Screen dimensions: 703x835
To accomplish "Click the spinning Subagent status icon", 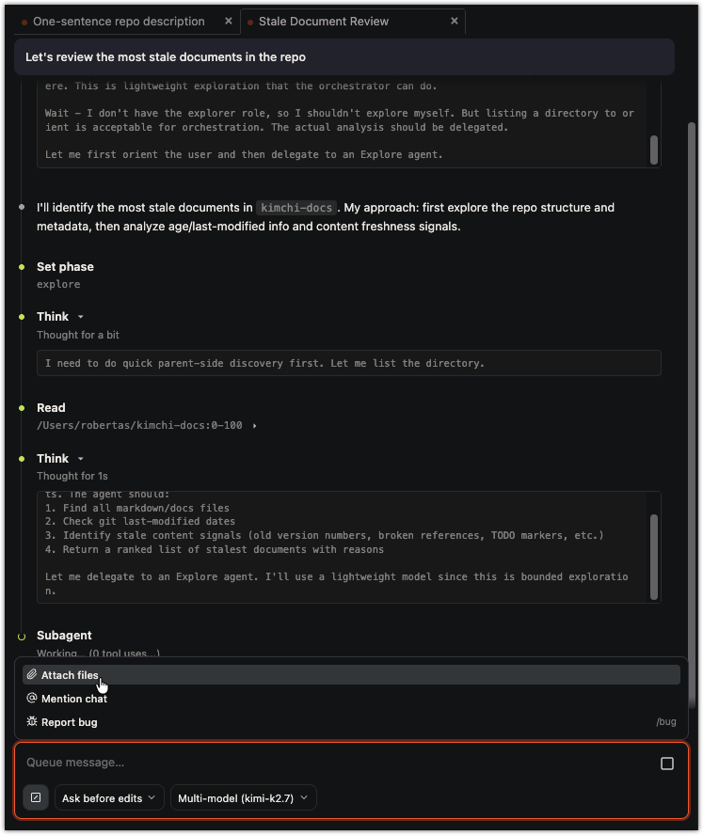I will (x=22, y=637).
